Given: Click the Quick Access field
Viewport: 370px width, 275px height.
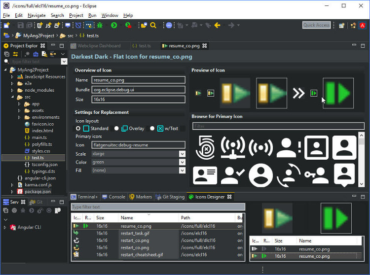Looking at the screenshot, I should click(x=316, y=25).
